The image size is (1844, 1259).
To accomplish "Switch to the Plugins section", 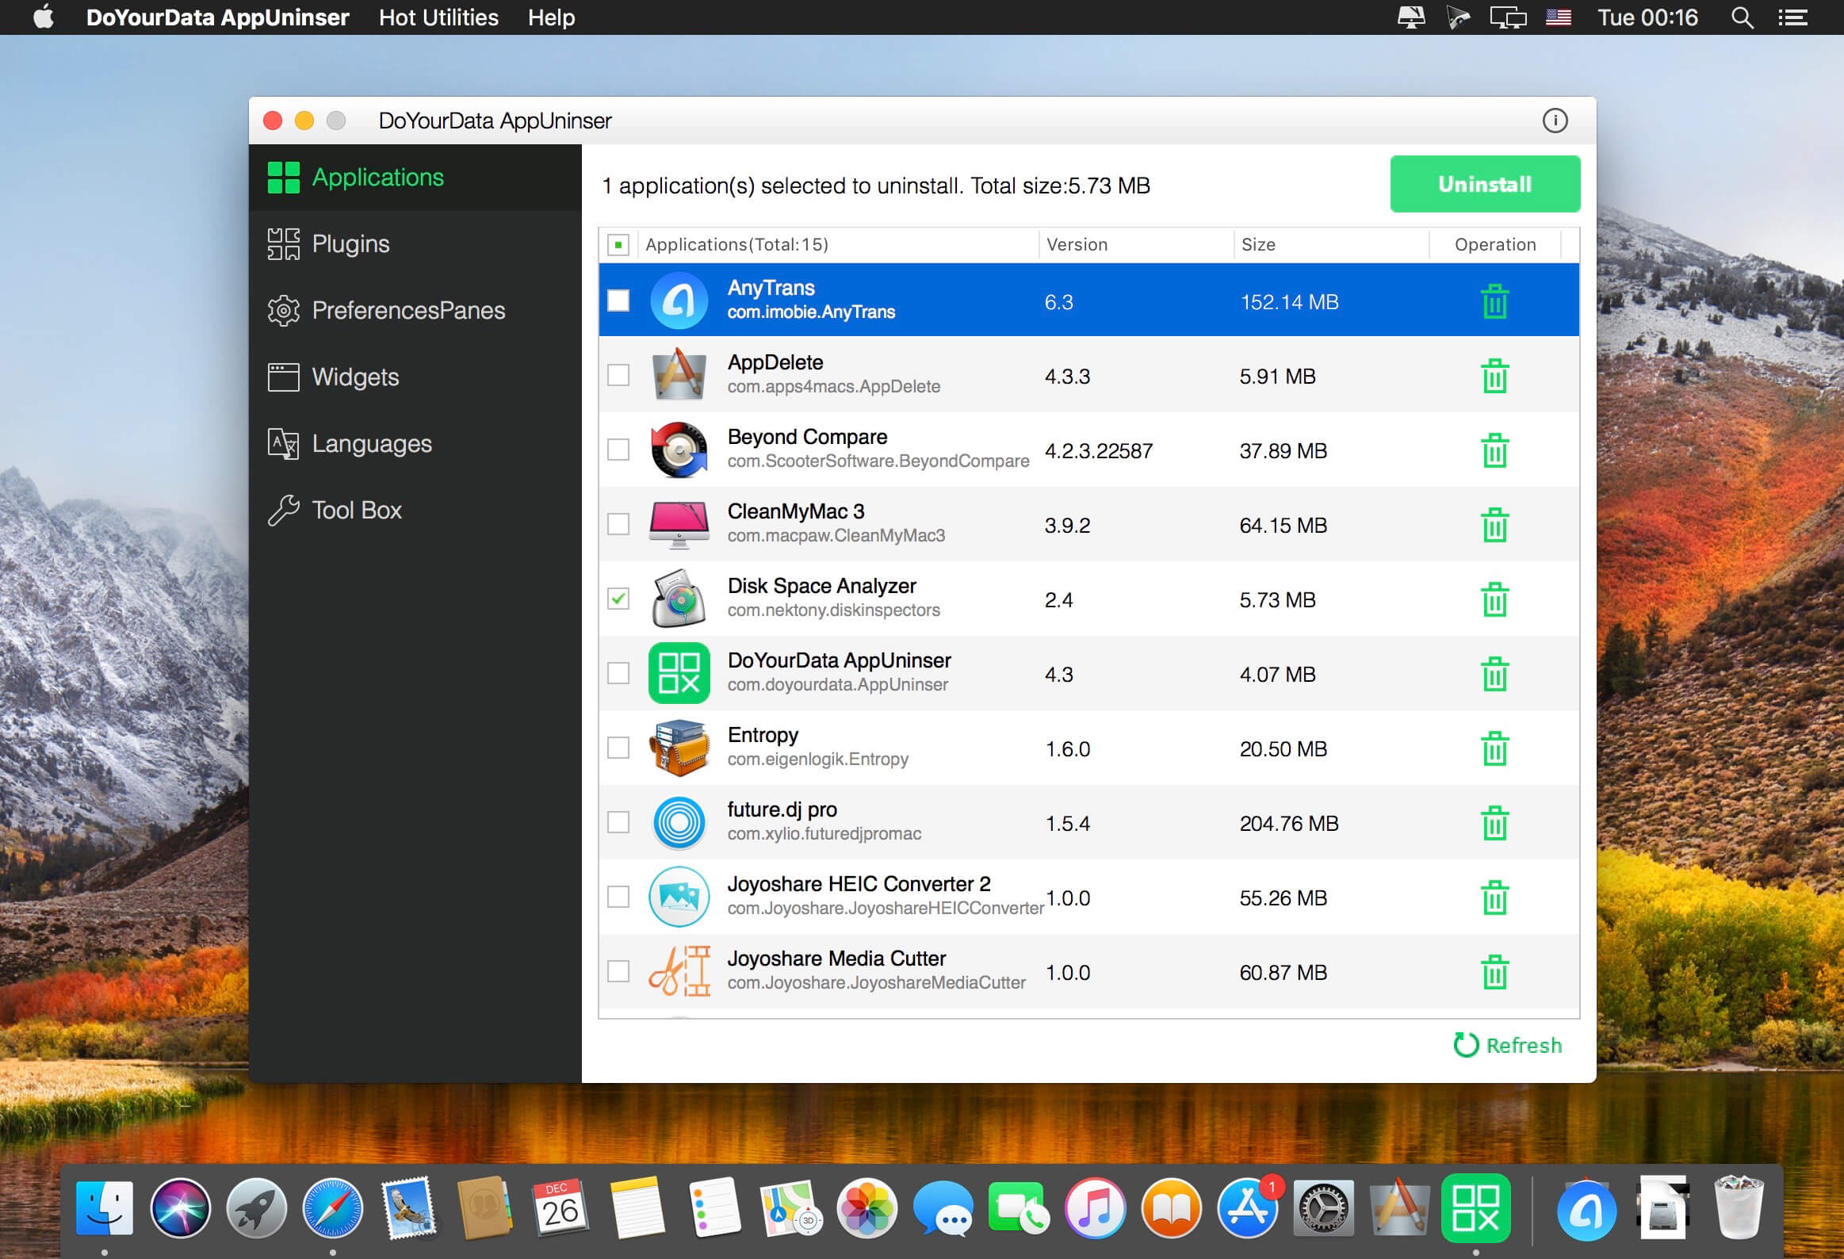I will pyautogui.click(x=415, y=243).
